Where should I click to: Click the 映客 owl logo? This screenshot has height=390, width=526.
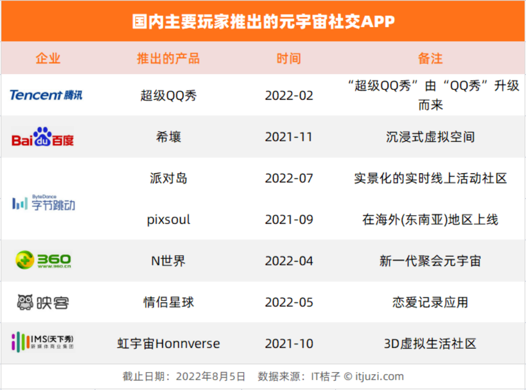click(x=43, y=302)
